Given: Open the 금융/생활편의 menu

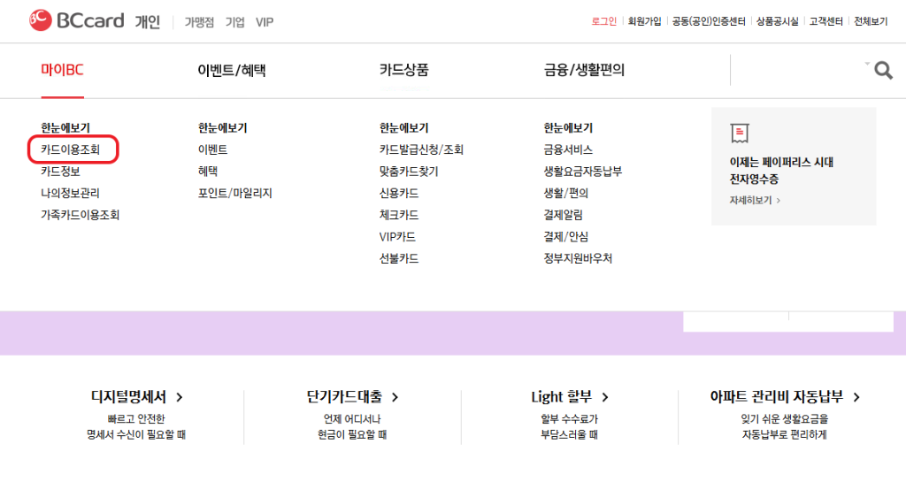Looking at the screenshot, I should 584,70.
